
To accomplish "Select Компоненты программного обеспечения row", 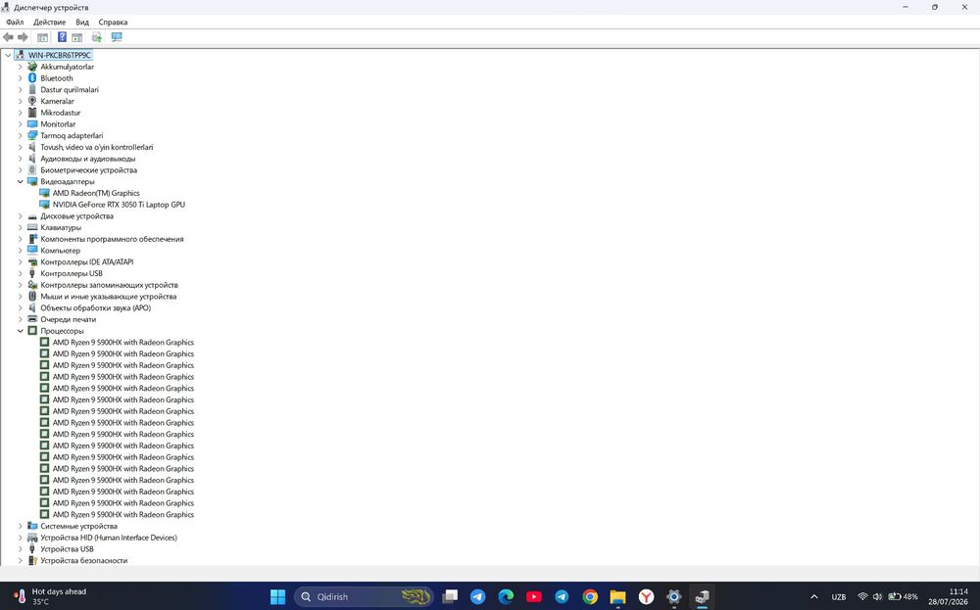I will (x=112, y=239).
